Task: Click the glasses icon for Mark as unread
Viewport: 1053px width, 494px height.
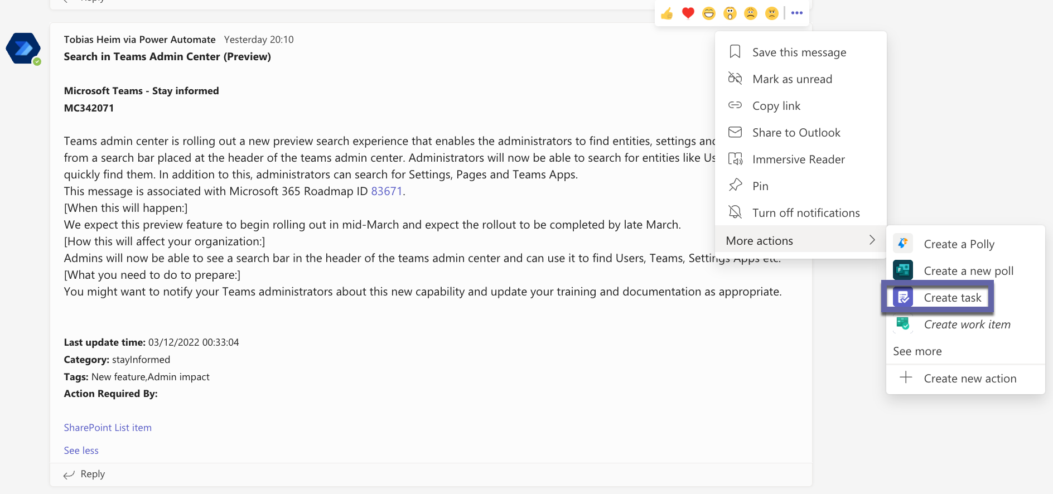Action: (x=735, y=78)
